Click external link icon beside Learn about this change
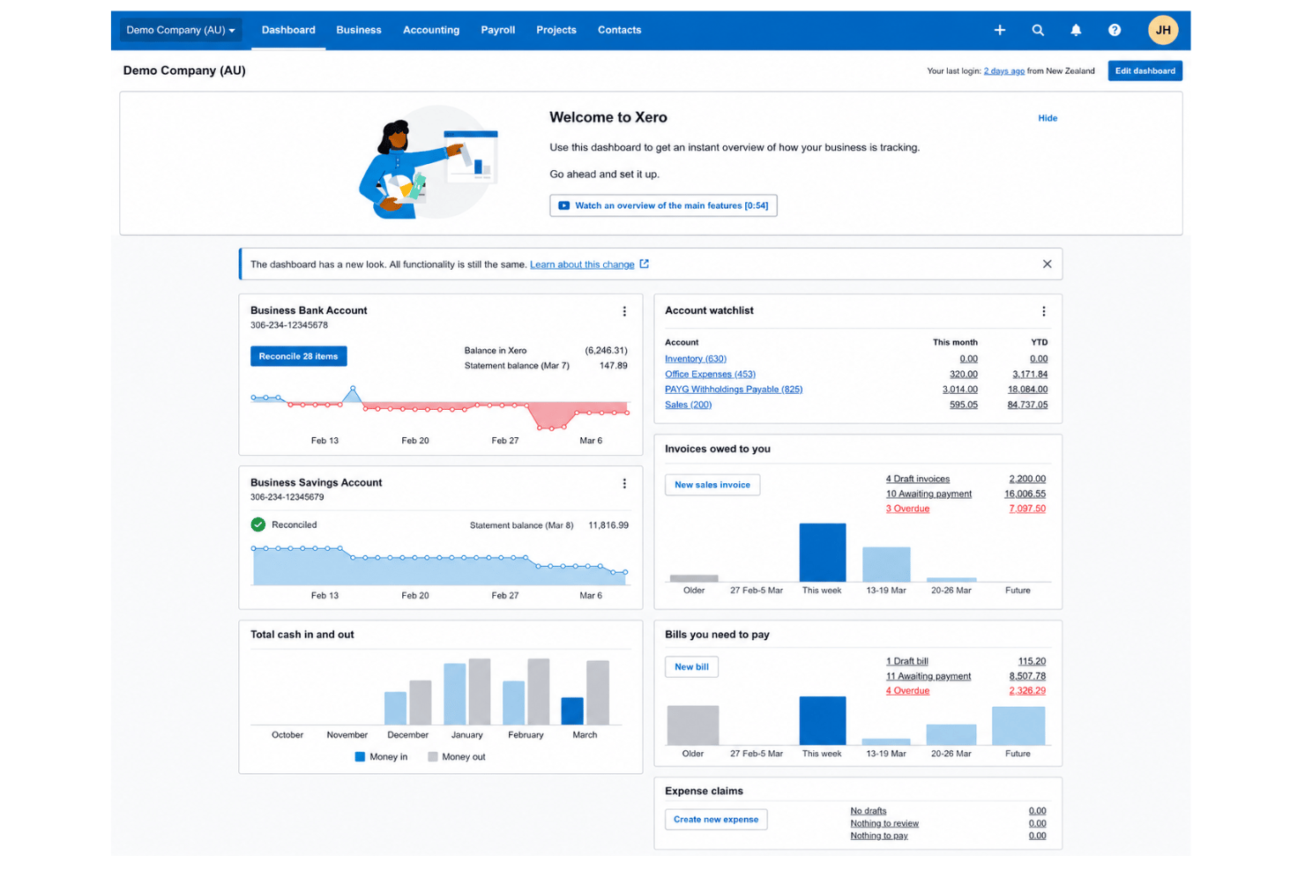 (645, 264)
